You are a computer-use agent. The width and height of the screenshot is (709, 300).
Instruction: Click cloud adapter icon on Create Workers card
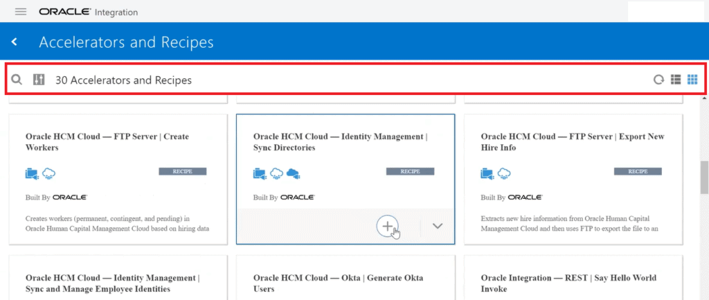point(49,173)
